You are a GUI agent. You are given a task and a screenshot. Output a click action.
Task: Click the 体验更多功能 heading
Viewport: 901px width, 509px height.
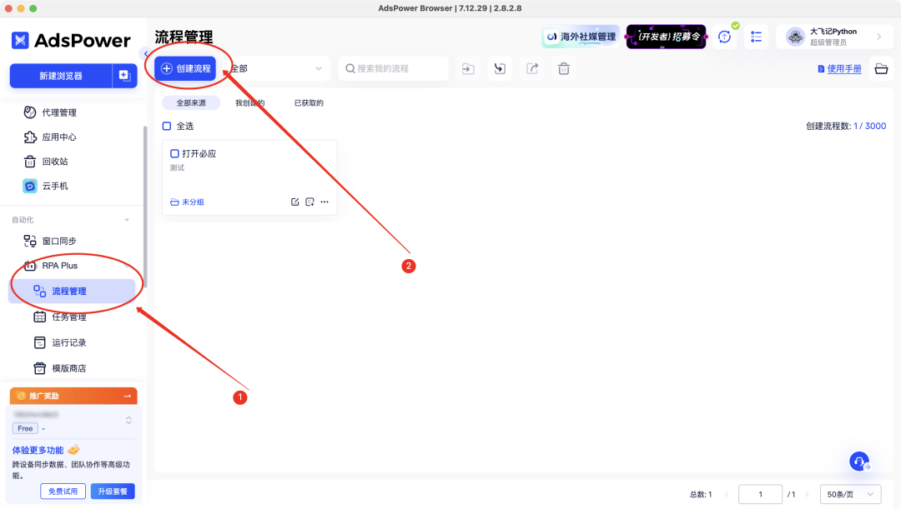point(38,451)
